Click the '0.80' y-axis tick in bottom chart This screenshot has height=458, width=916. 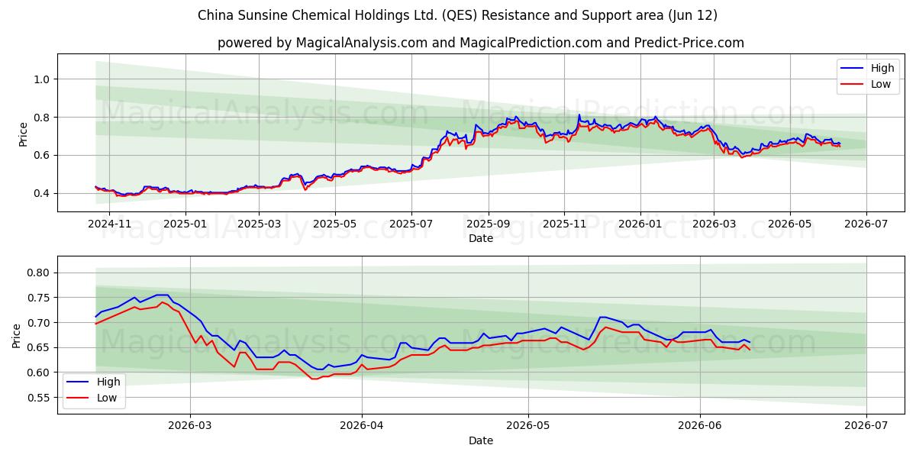pos(39,273)
